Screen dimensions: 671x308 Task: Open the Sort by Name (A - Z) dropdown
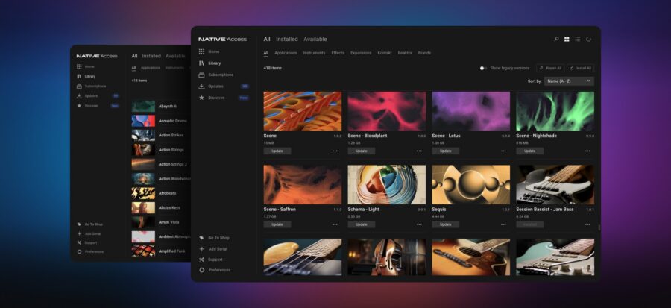[569, 81]
